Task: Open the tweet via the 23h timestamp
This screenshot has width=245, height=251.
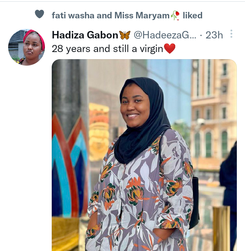Action: 214,35
